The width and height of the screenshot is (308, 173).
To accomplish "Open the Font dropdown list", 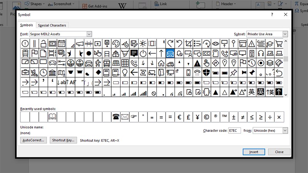I will point(89,34).
